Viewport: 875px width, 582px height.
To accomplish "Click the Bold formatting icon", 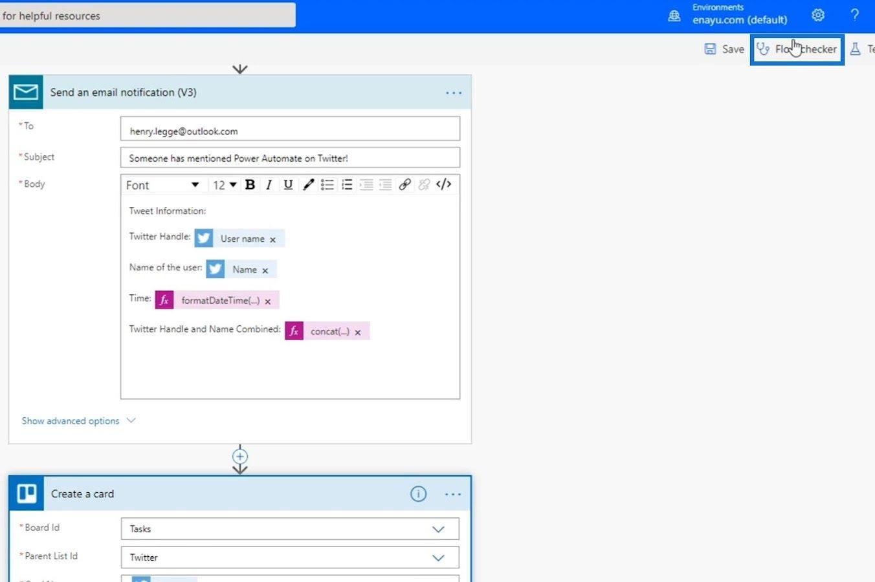I will click(x=250, y=185).
